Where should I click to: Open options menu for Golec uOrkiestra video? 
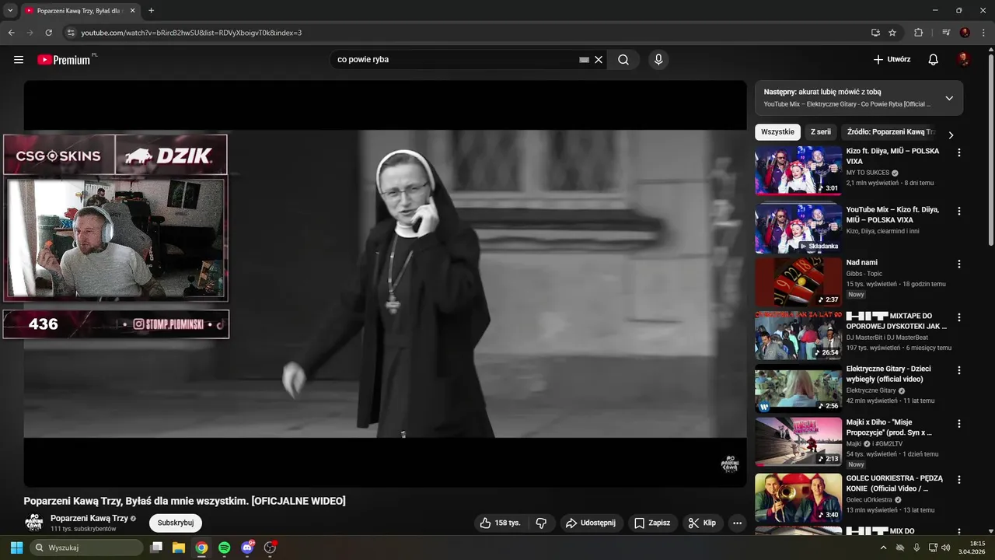click(958, 480)
